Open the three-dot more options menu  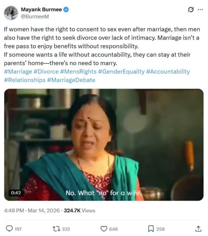[x=200, y=10]
